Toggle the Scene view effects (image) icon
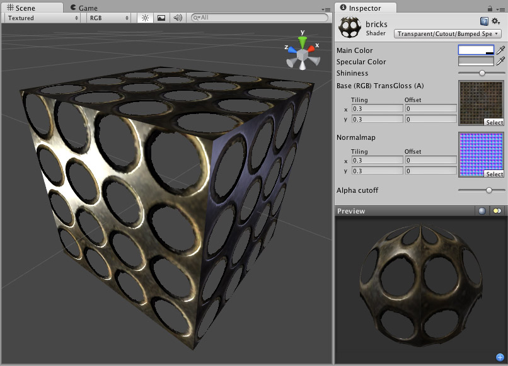508x366 pixels. 161,18
